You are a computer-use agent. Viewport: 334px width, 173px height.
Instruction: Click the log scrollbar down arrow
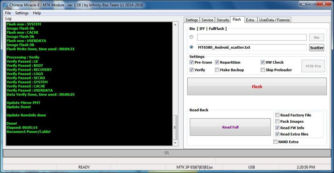click(175, 143)
